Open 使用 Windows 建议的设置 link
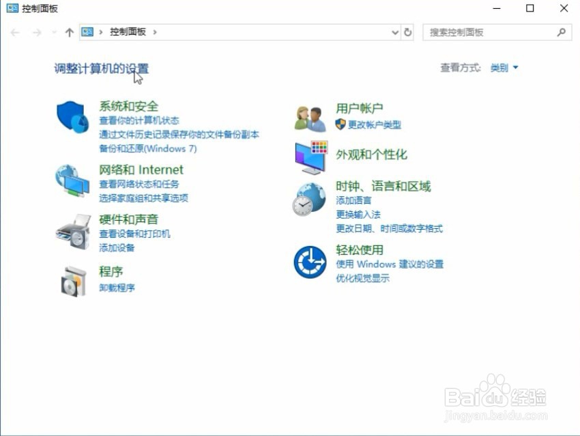The height and width of the screenshot is (436, 580). click(390, 264)
